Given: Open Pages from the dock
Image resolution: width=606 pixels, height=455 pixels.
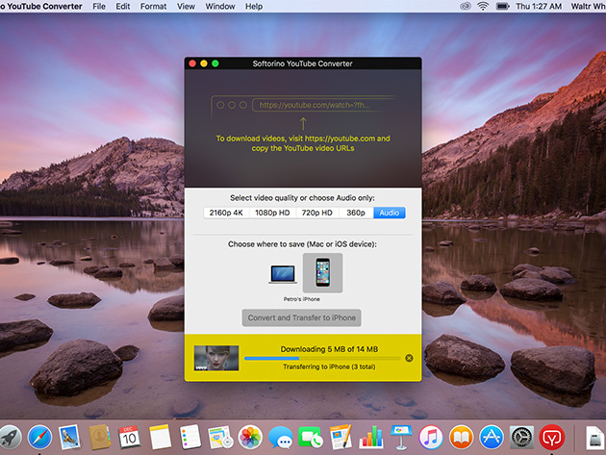Looking at the screenshot, I should click(x=341, y=438).
